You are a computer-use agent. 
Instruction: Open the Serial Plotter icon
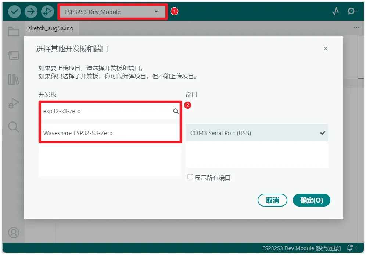[335, 11]
